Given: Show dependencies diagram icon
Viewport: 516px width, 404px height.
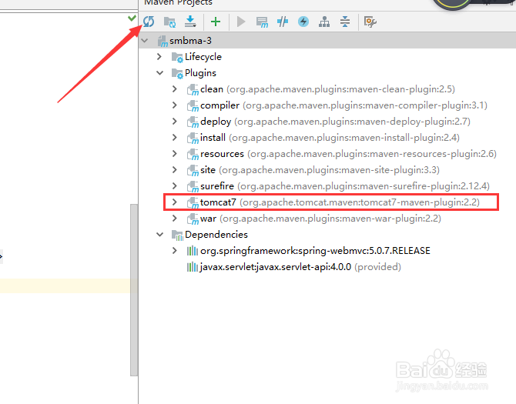Looking at the screenshot, I should (x=324, y=22).
